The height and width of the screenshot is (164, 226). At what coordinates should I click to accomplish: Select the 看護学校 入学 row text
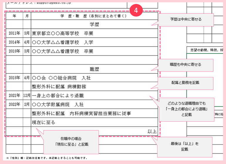coord(62,42)
